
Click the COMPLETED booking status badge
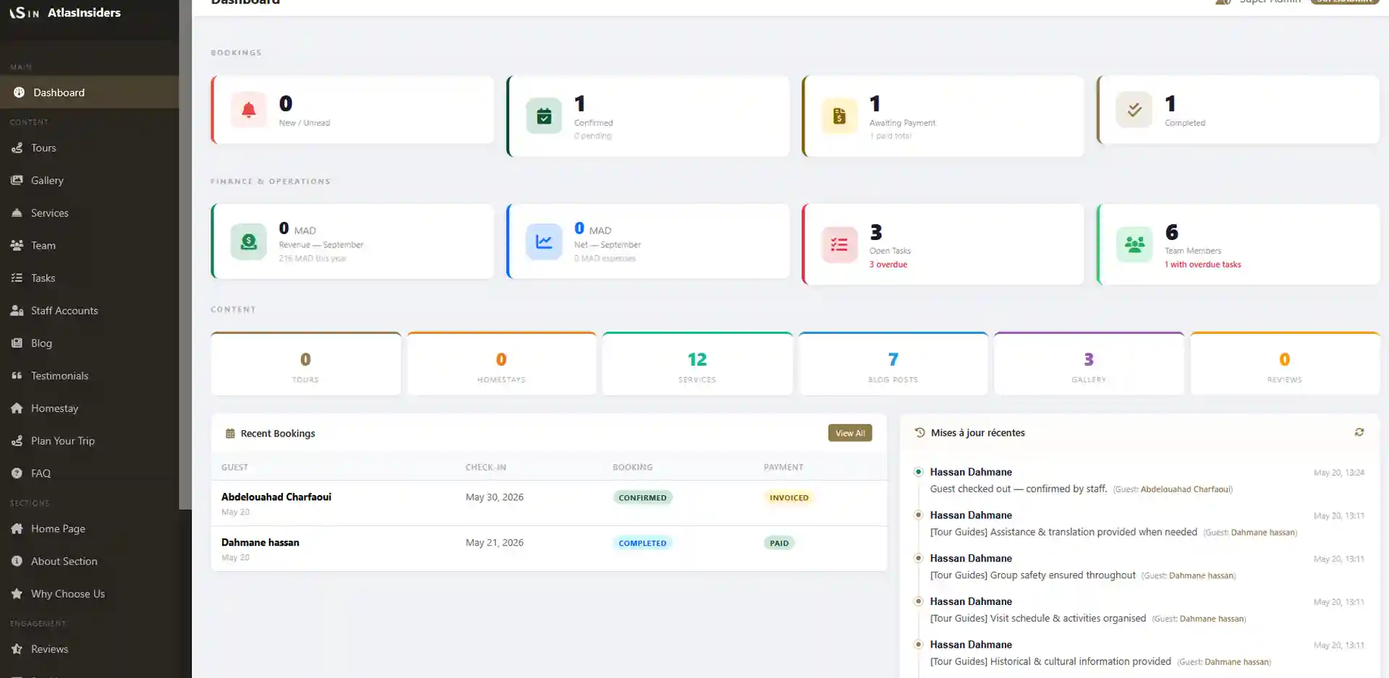[x=642, y=543]
